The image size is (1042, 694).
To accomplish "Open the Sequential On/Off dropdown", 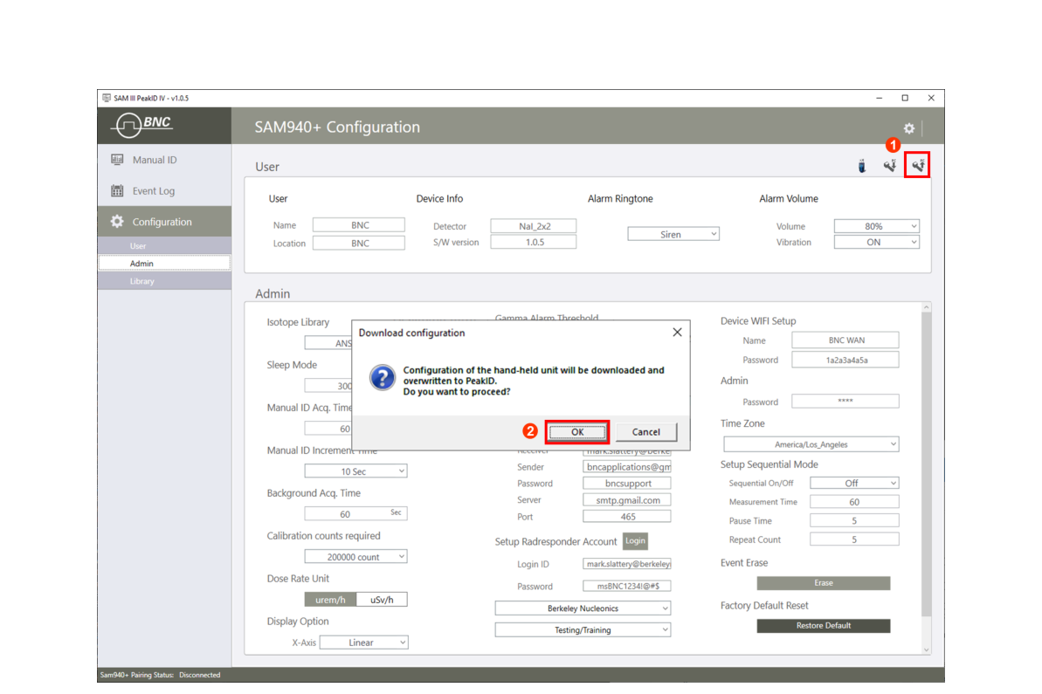I will [854, 483].
